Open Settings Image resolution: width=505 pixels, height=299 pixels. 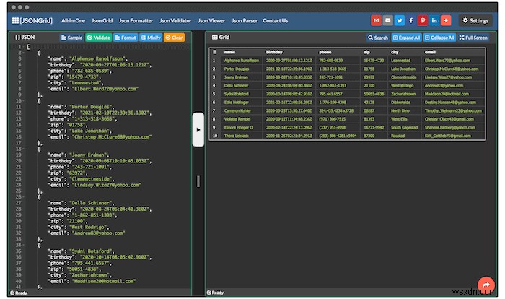tap(475, 20)
